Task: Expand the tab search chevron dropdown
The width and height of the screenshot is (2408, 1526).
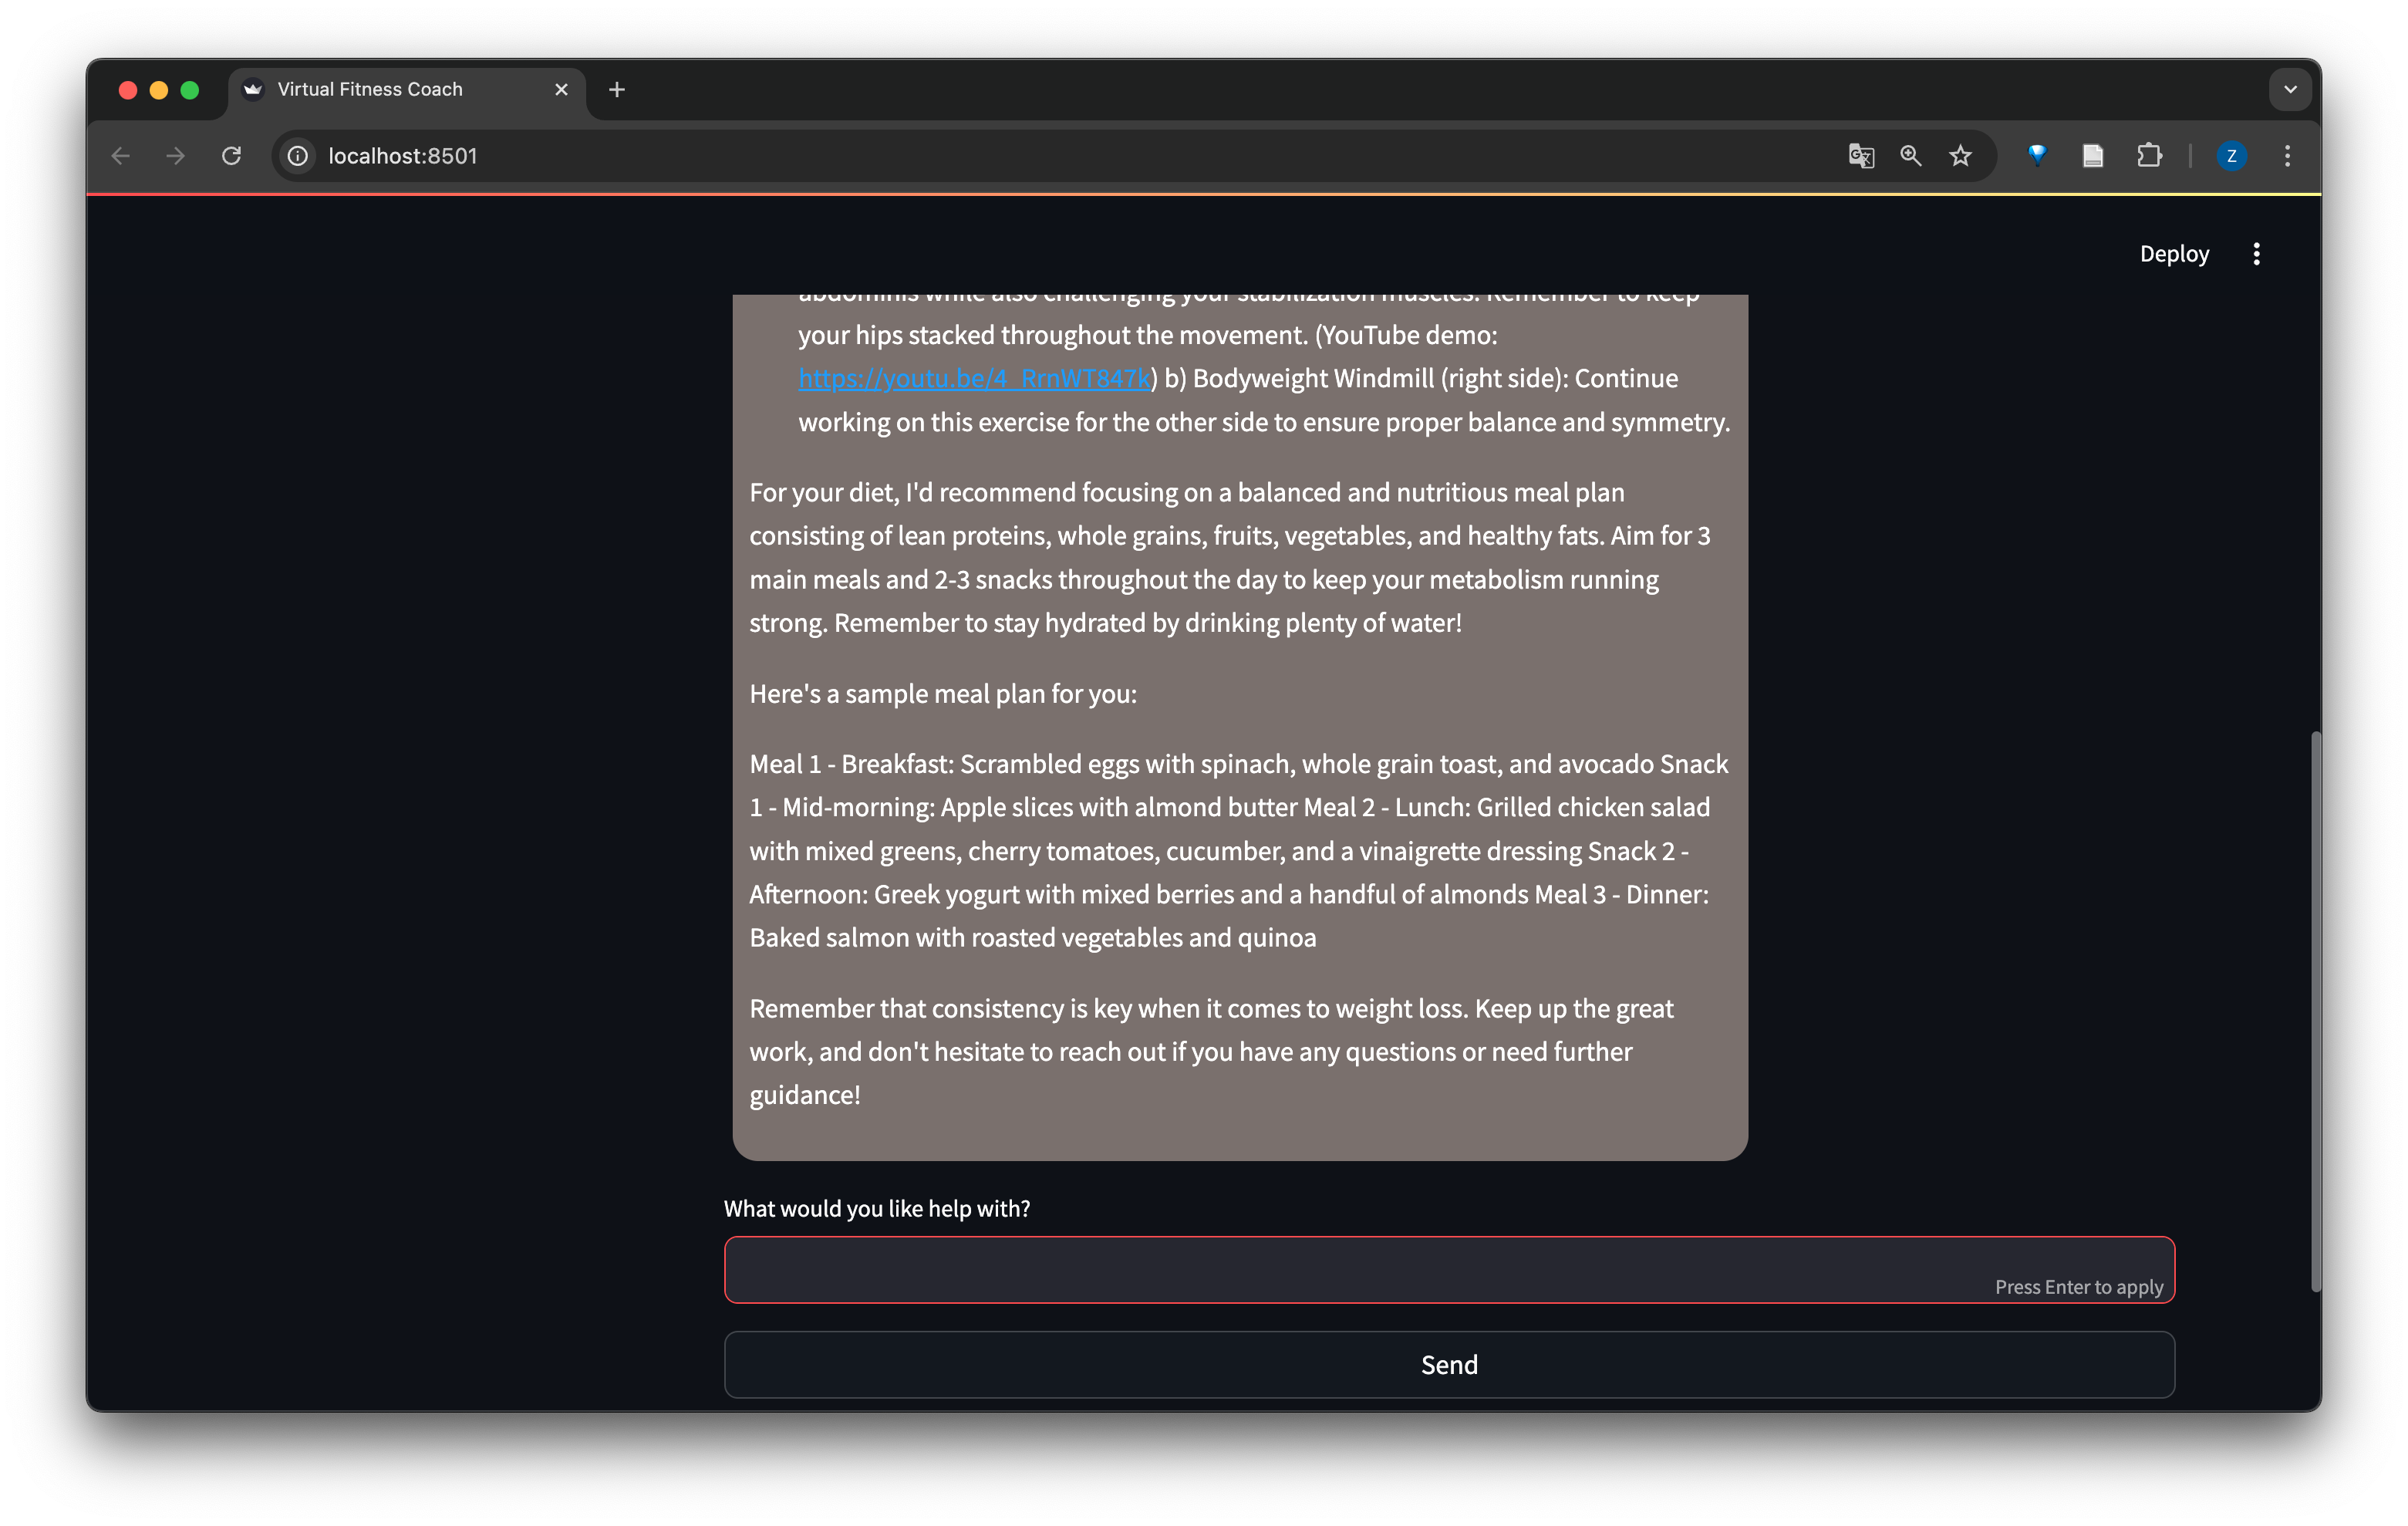Action: (x=2290, y=89)
